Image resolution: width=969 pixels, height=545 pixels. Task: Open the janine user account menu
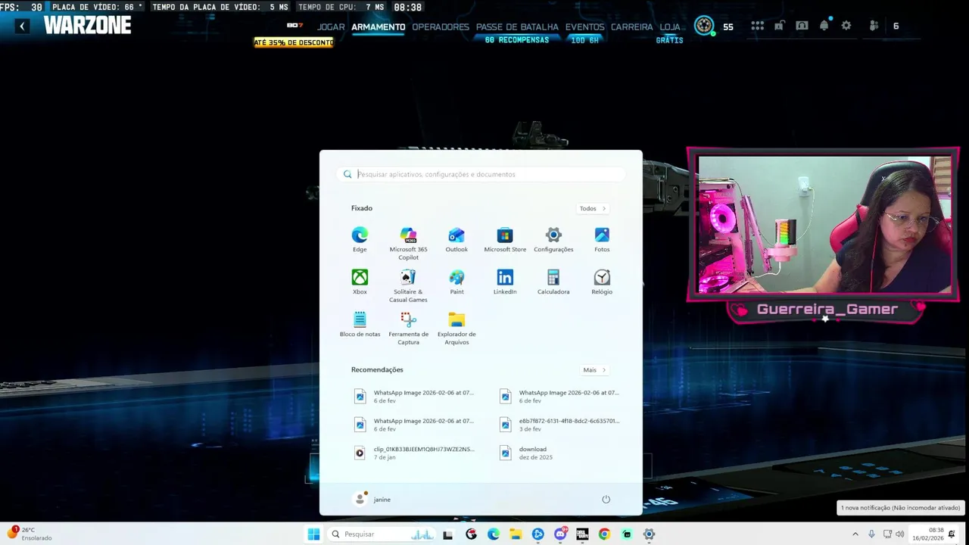point(373,500)
